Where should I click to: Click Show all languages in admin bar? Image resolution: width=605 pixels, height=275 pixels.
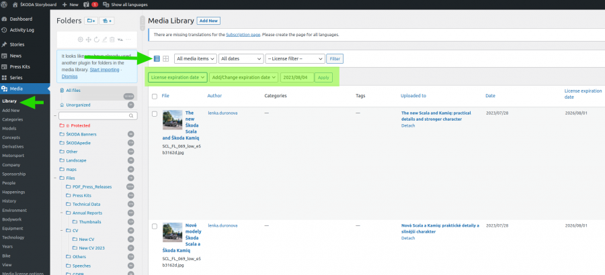click(x=126, y=5)
